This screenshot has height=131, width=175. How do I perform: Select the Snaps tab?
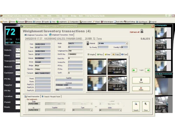pos(115,54)
